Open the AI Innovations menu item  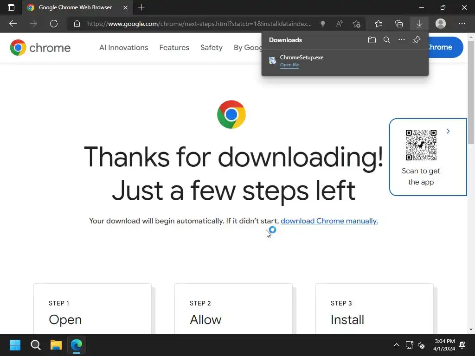click(x=123, y=48)
